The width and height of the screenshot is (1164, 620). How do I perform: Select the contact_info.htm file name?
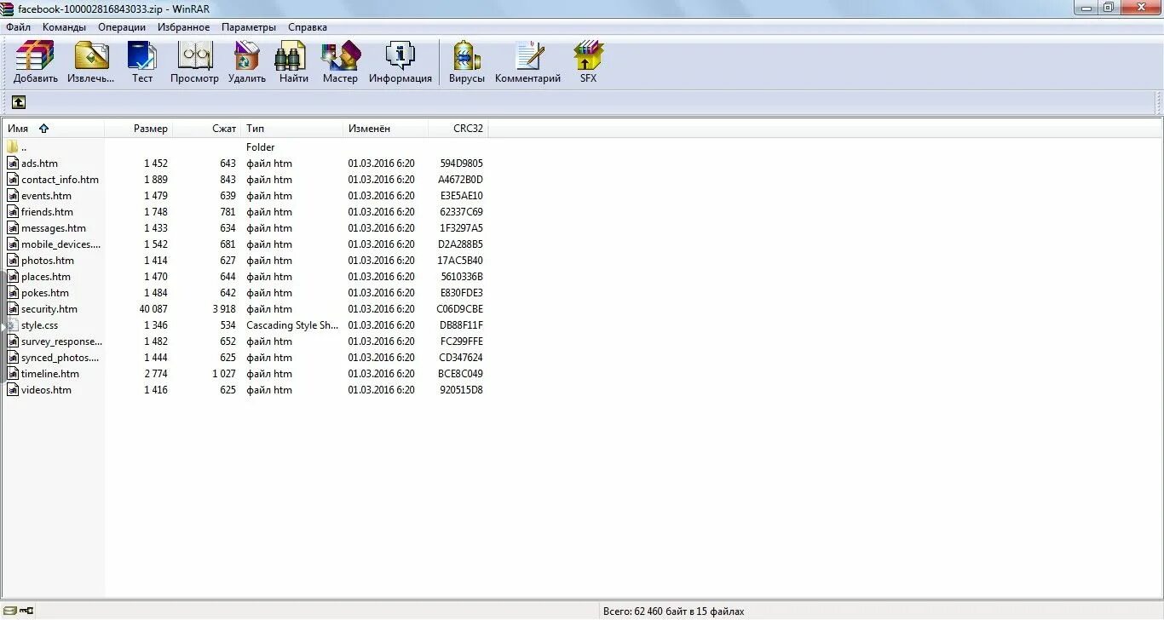60,180
